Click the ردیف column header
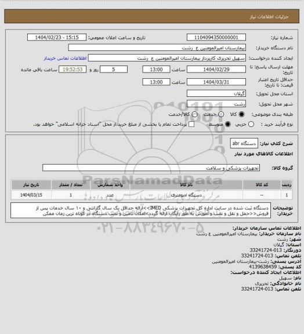This screenshot has height=334, width=304. (287, 184)
